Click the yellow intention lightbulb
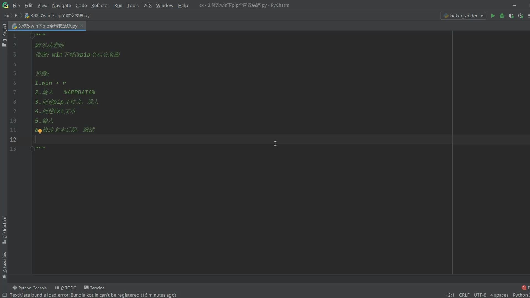 coord(40,131)
